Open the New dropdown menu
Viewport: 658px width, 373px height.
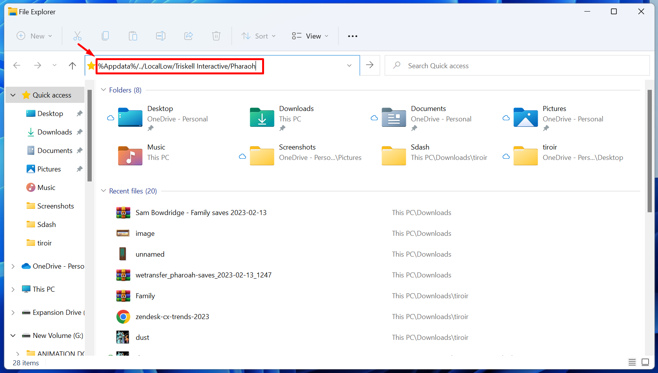[34, 36]
